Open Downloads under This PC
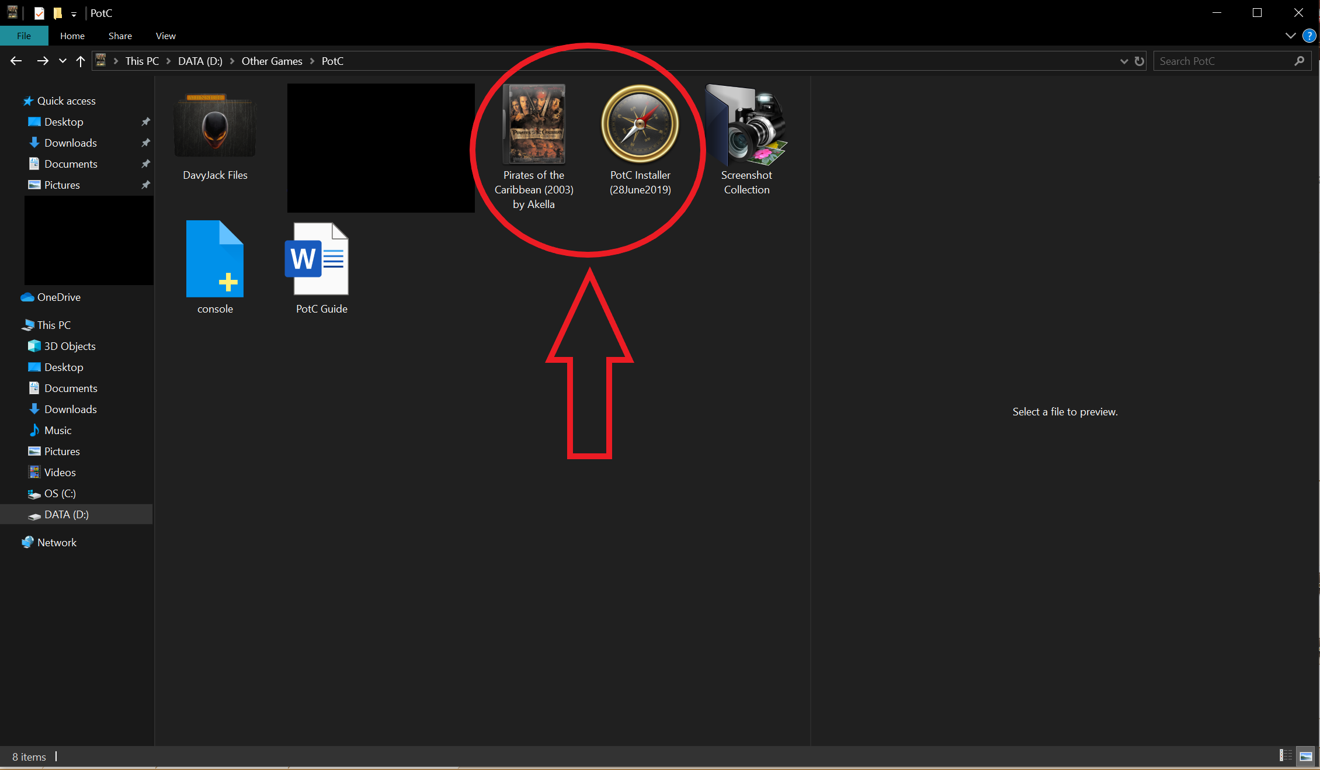 [70, 409]
